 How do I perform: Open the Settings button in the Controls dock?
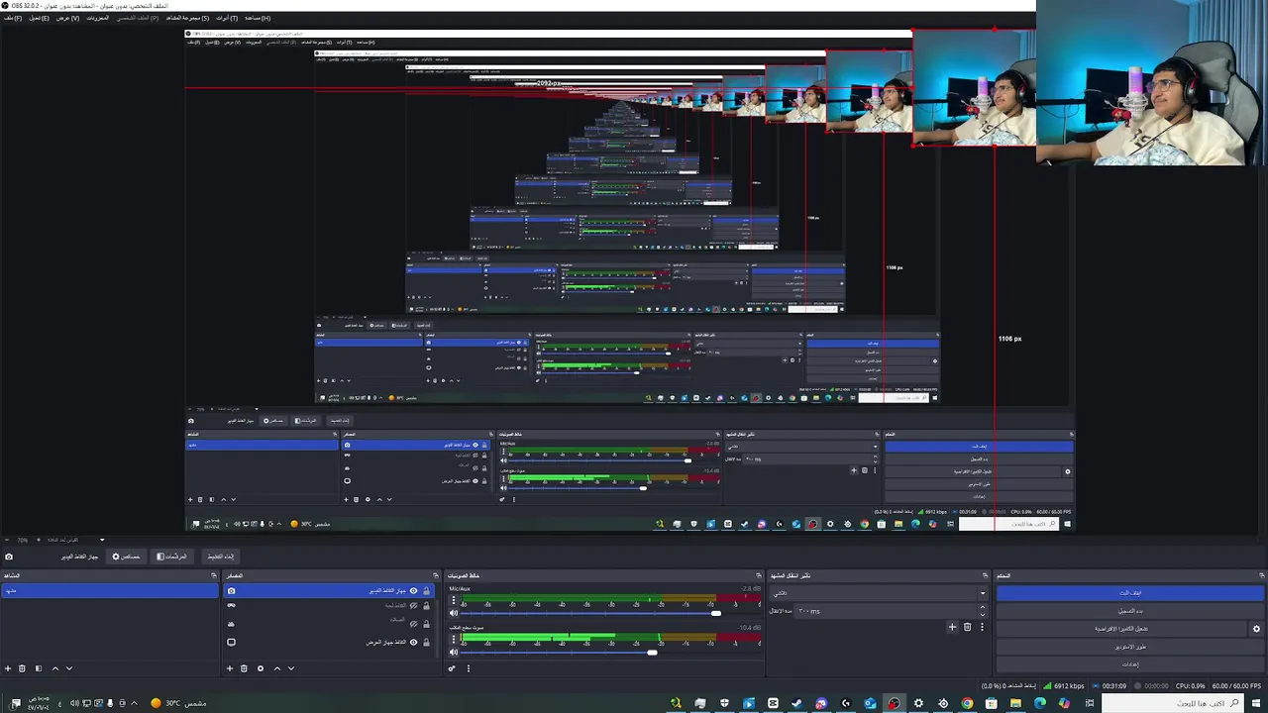click(x=1130, y=664)
